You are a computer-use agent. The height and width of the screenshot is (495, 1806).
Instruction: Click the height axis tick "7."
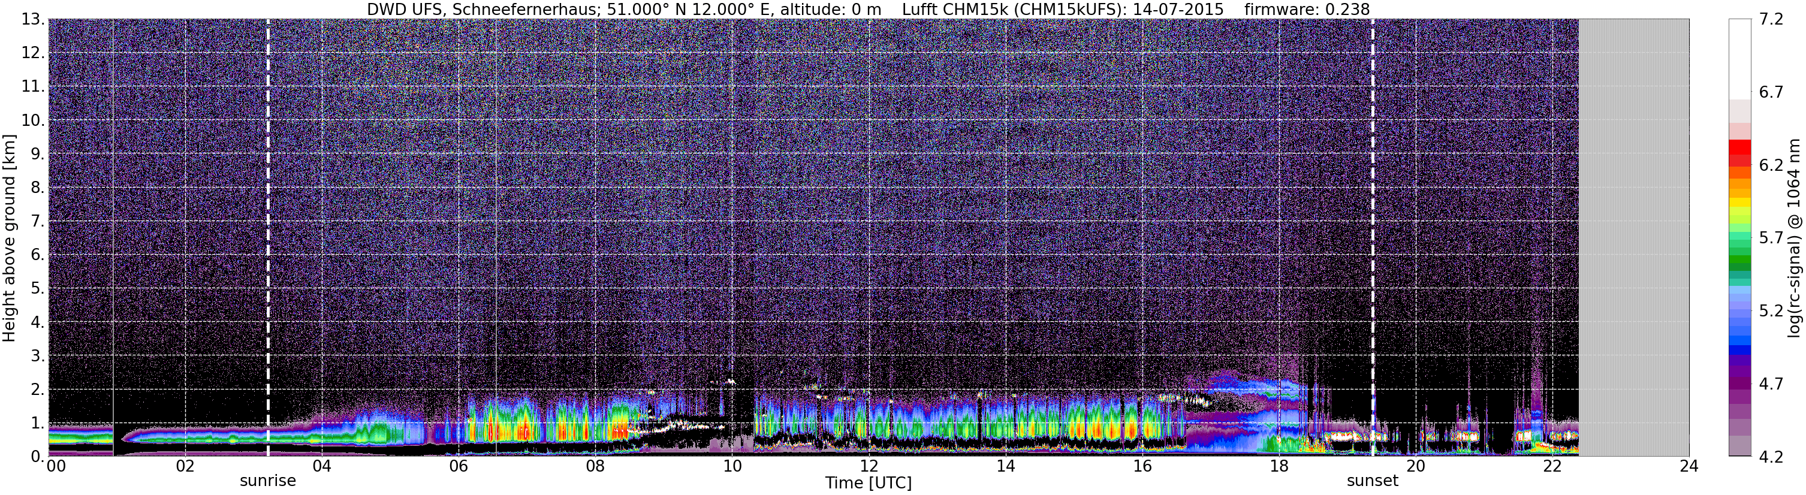click(x=37, y=222)
